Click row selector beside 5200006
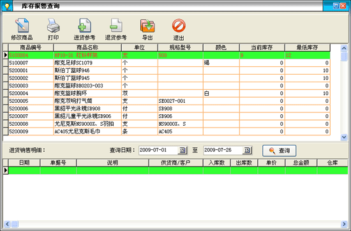 tap(5, 108)
